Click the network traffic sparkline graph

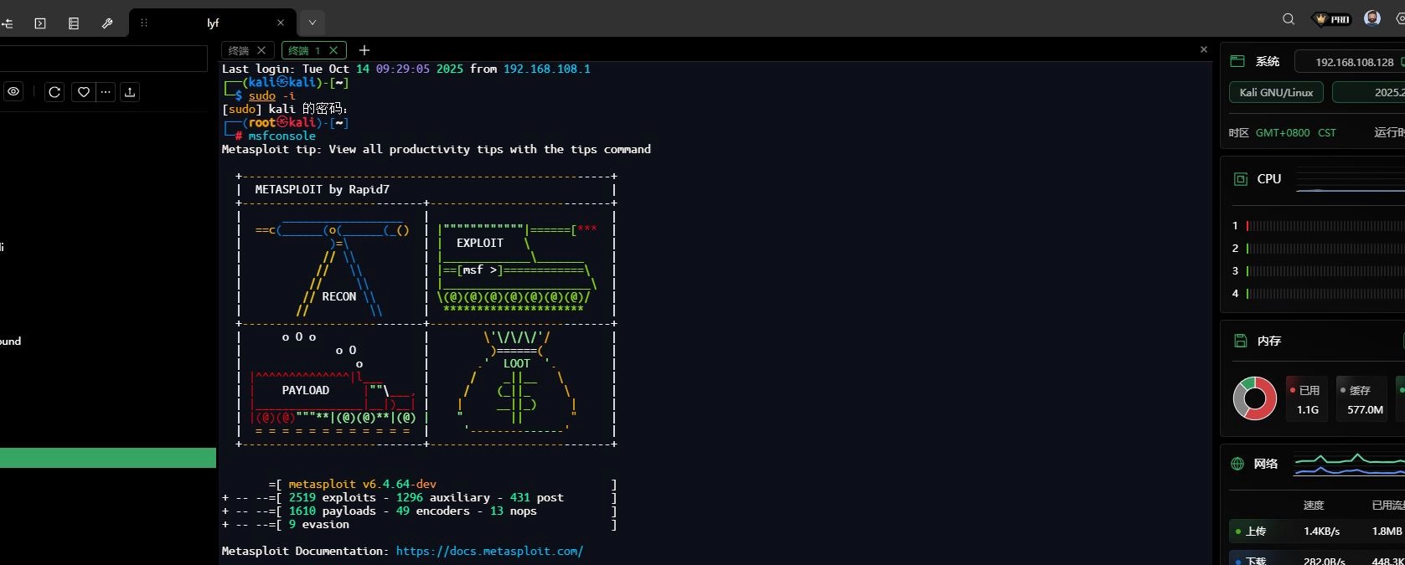click(x=1349, y=464)
